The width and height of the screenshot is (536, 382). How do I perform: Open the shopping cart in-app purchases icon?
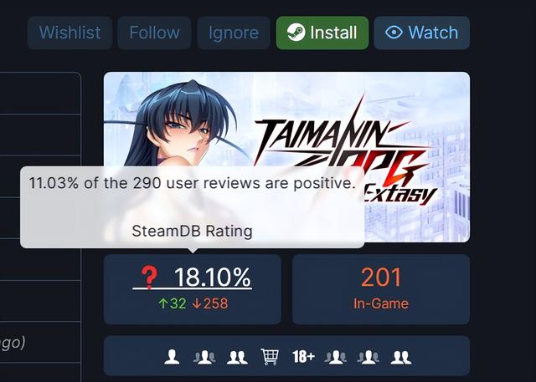coord(270,357)
